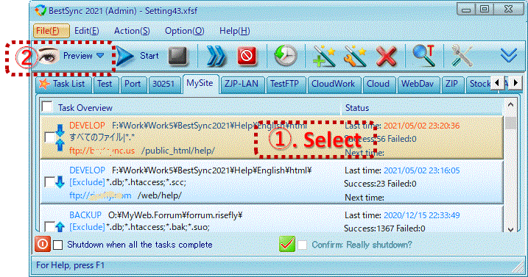Click the 'For Help, press F1' status bar text
This screenshot has height=277, width=528.
tap(71, 265)
